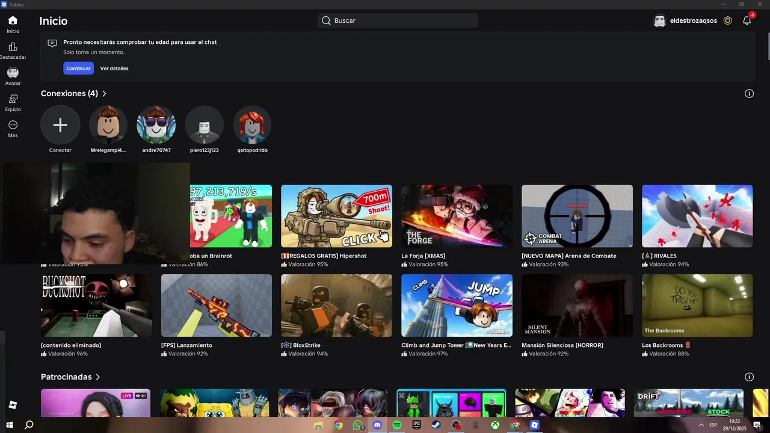Image resolution: width=770 pixels, height=433 pixels.
Task: Open Brainrot game thumbnail with 97,213,719/s
Action: click(x=231, y=216)
